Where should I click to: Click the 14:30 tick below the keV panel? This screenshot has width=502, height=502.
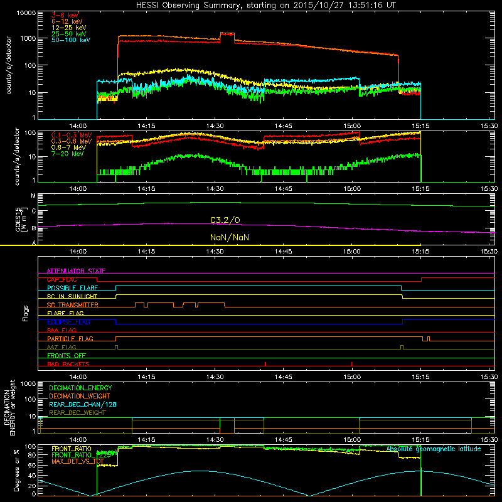coord(215,126)
